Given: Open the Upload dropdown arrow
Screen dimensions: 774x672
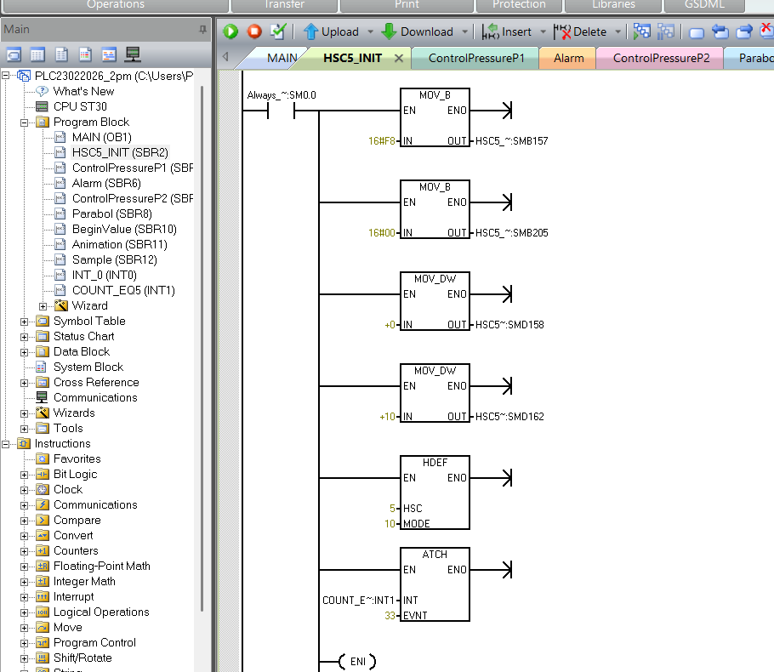Looking at the screenshot, I should (x=370, y=32).
